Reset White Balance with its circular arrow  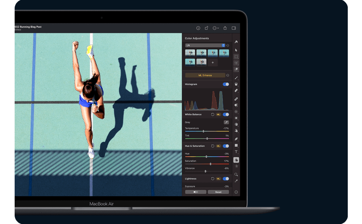213,114
